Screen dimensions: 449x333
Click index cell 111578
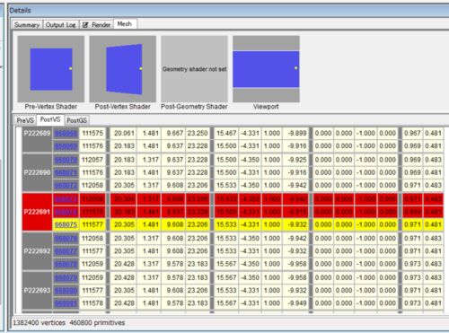tap(92, 303)
